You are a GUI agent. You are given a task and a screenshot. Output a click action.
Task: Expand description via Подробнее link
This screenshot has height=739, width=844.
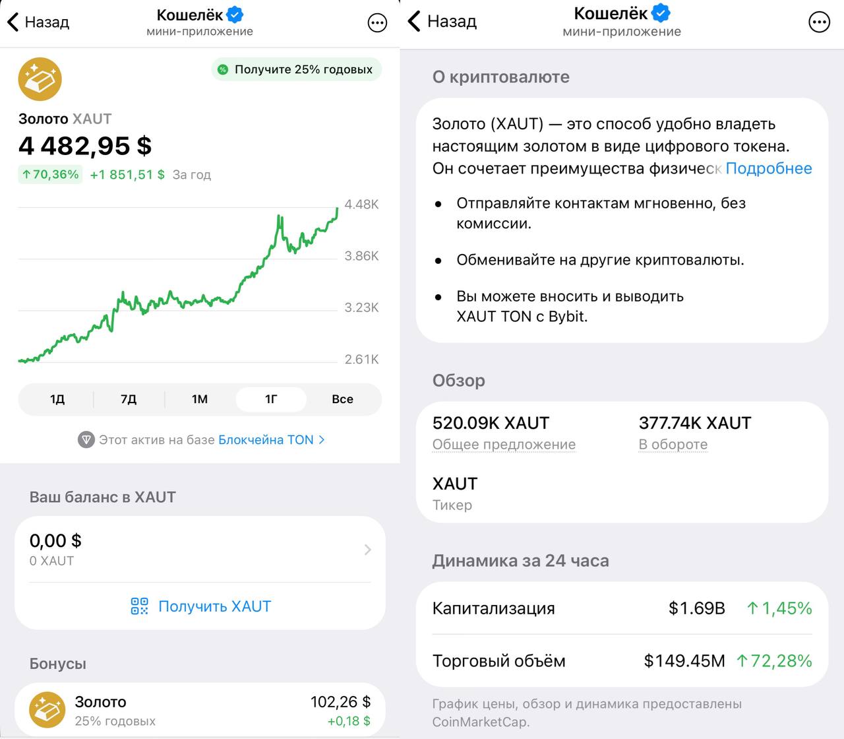click(x=769, y=168)
